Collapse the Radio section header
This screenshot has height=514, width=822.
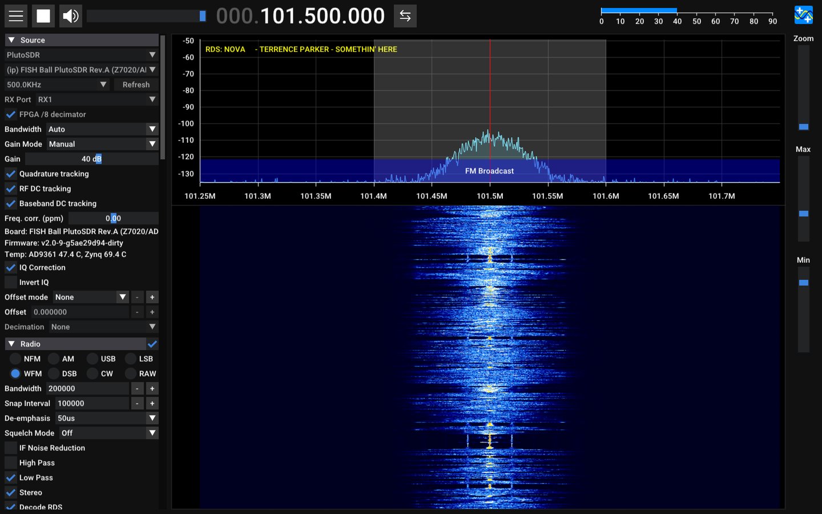click(x=75, y=344)
